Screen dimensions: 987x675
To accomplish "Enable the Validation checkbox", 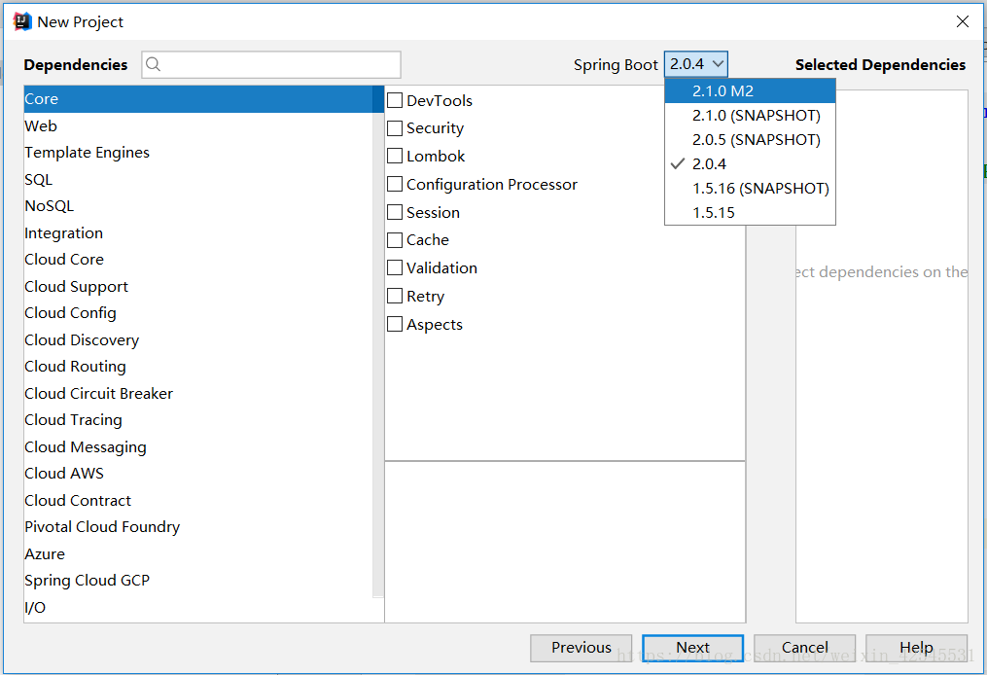I will click(x=395, y=267).
